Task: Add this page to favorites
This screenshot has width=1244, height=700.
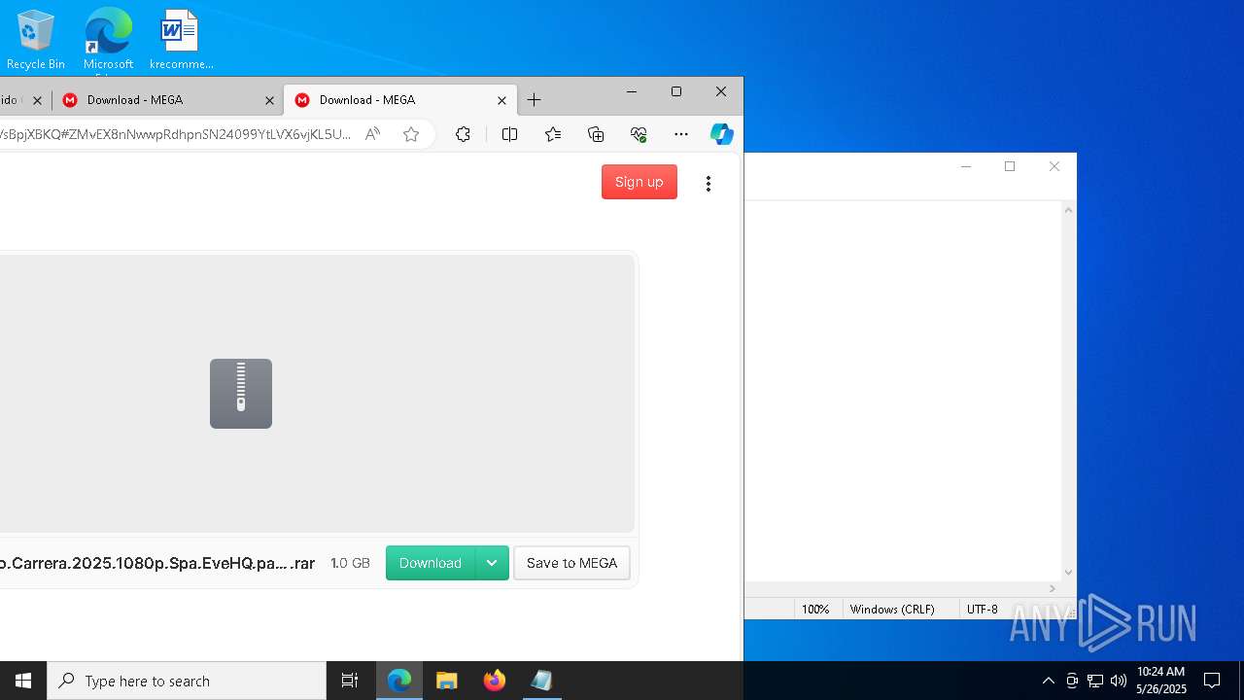Action: [x=411, y=134]
